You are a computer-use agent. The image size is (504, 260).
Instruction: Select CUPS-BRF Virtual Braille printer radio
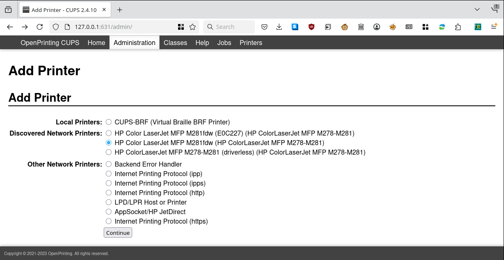point(109,122)
